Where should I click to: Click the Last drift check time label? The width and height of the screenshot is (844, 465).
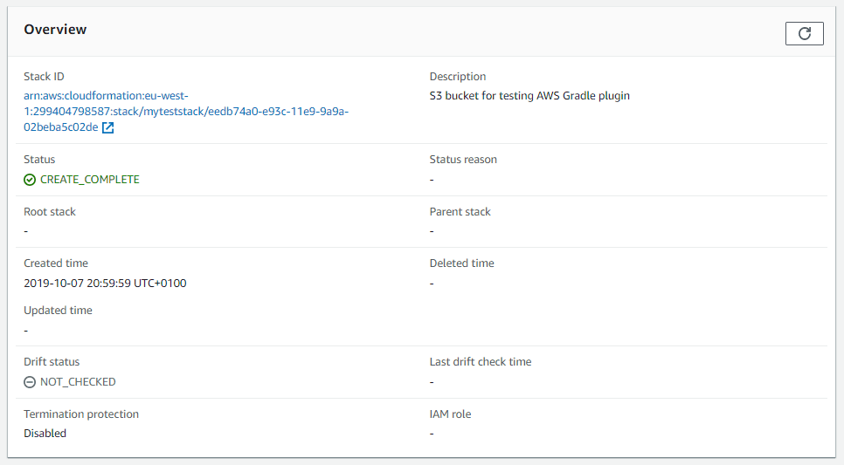tap(480, 362)
